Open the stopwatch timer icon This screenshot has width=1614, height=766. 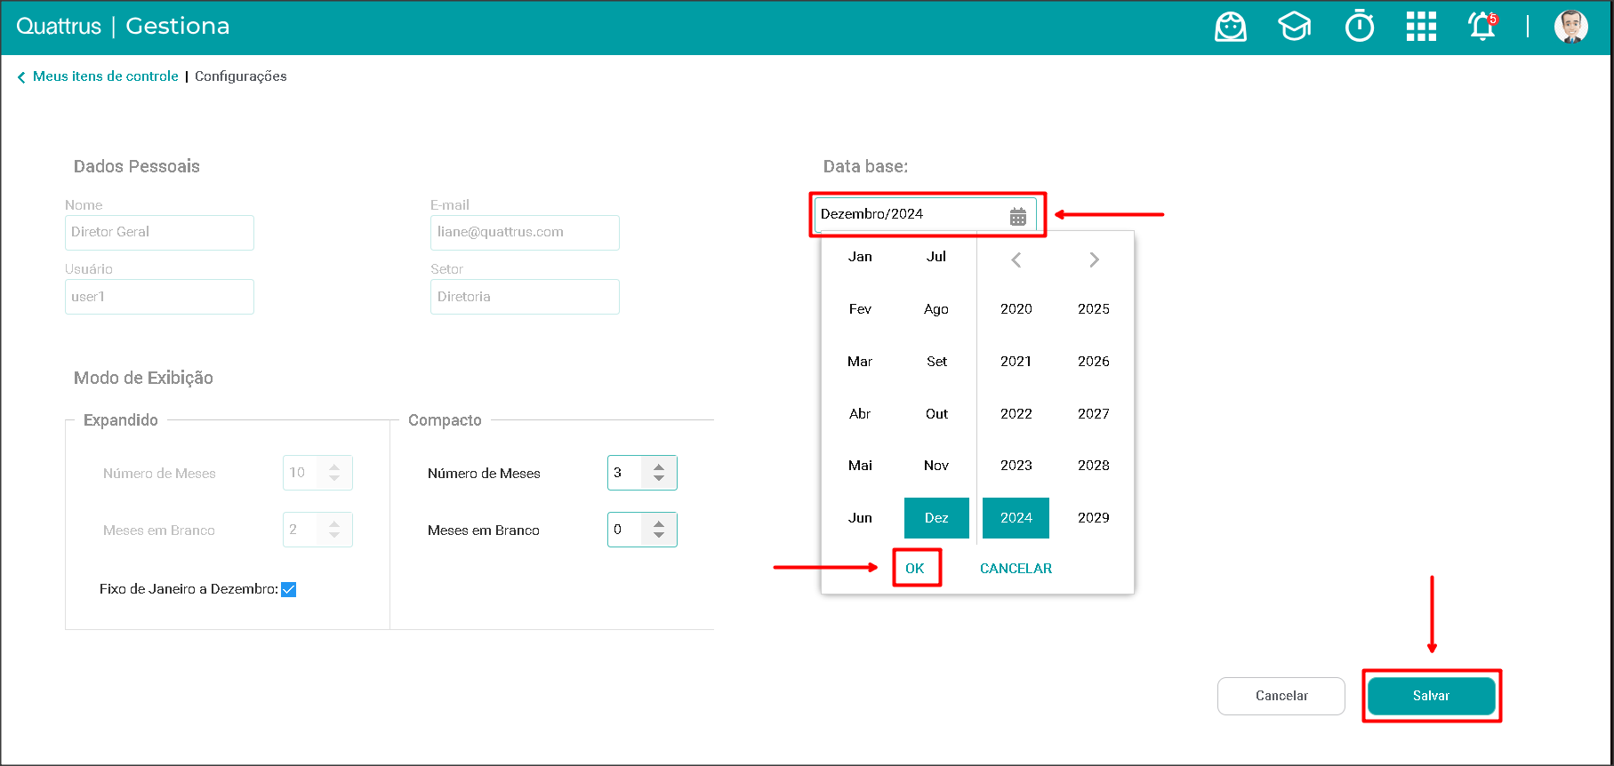[1359, 27]
